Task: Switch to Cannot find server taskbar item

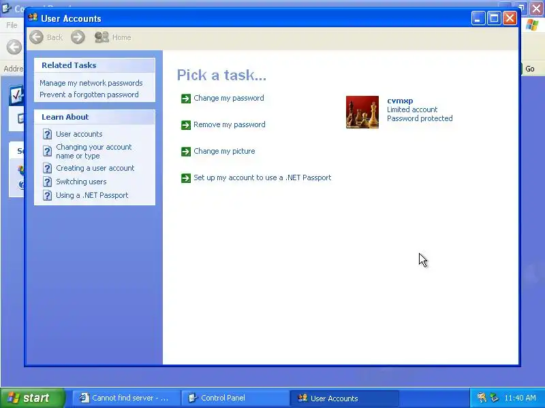Action: click(x=125, y=398)
